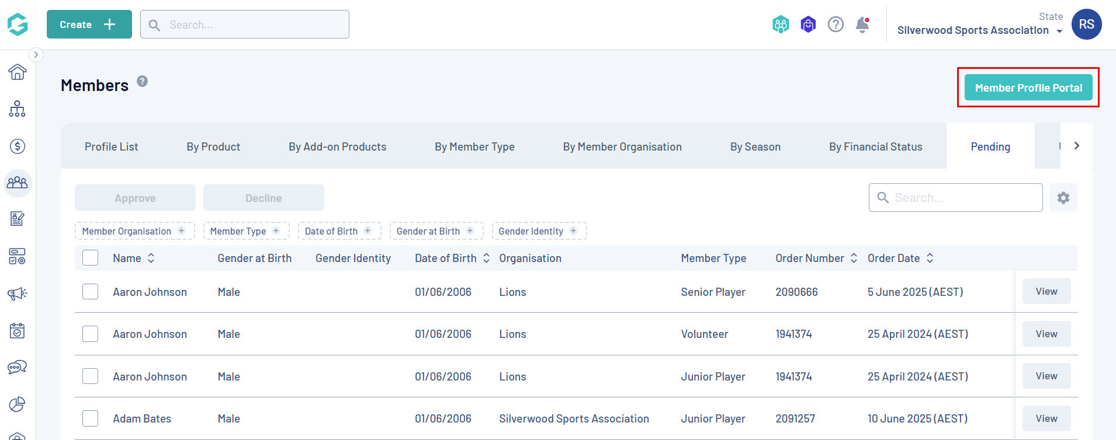Click View for order 2090666

tap(1046, 291)
